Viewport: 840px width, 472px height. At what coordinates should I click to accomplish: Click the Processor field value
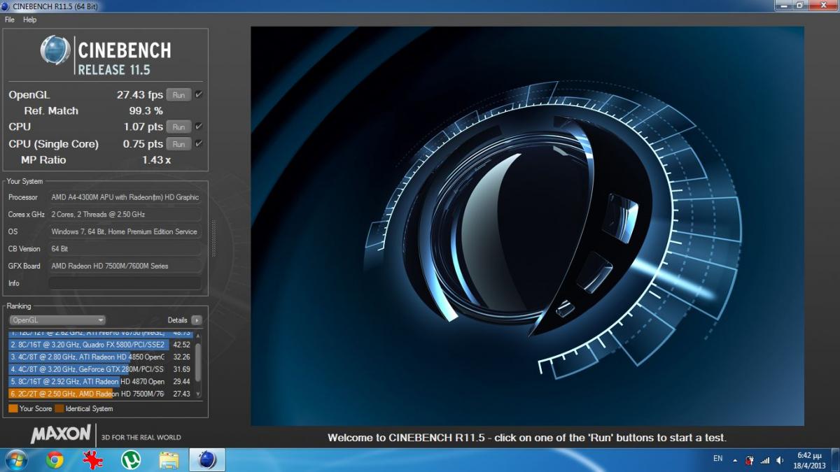[125, 197]
